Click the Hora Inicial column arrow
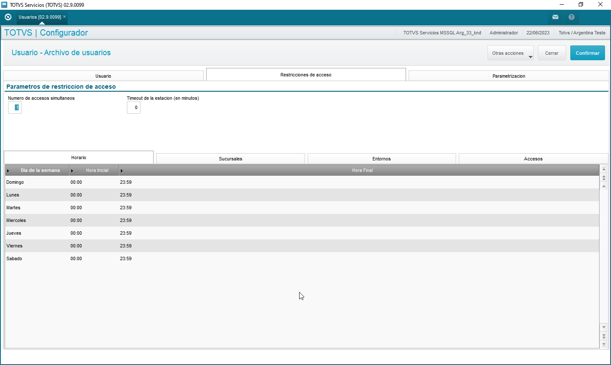Viewport: 611px width, 365px height. coord(72,171)
